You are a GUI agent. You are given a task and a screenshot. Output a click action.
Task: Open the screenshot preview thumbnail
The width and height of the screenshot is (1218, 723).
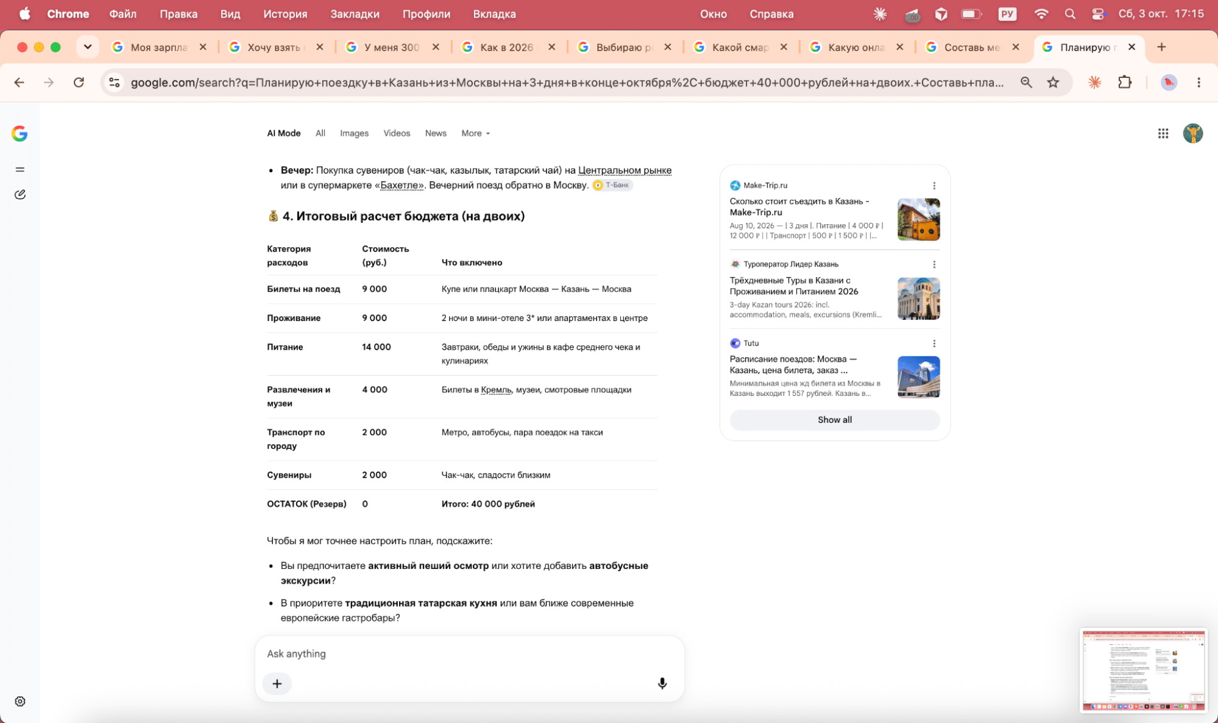[x=1144, y=671]
